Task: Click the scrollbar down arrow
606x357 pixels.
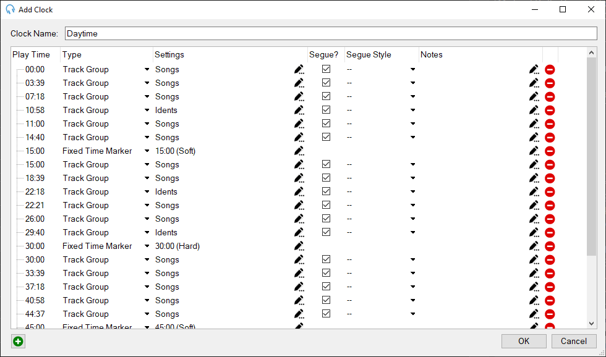Action: pyautogui.click(x=591, y=323)
